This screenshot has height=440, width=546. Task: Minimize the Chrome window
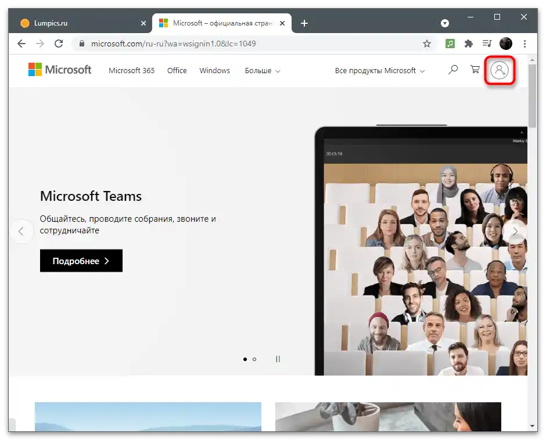tap(470, 17)
